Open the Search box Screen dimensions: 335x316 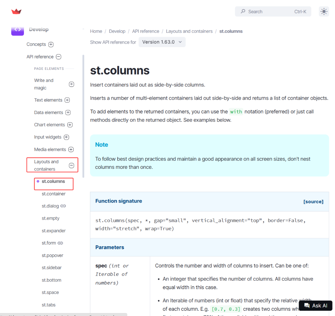pyautogui.click(x=273, y=11)
